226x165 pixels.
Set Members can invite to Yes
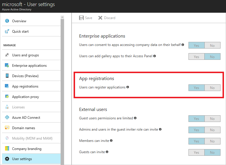coord(197,141)
